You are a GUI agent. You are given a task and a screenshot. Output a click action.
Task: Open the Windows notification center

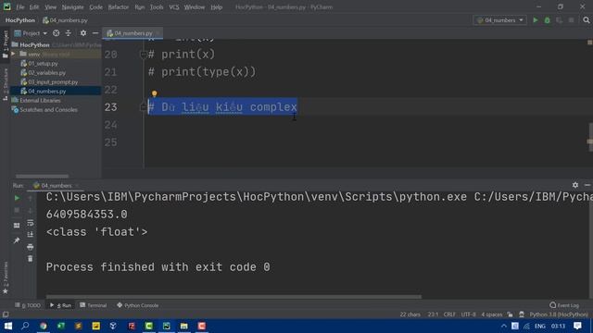(577, 326)
